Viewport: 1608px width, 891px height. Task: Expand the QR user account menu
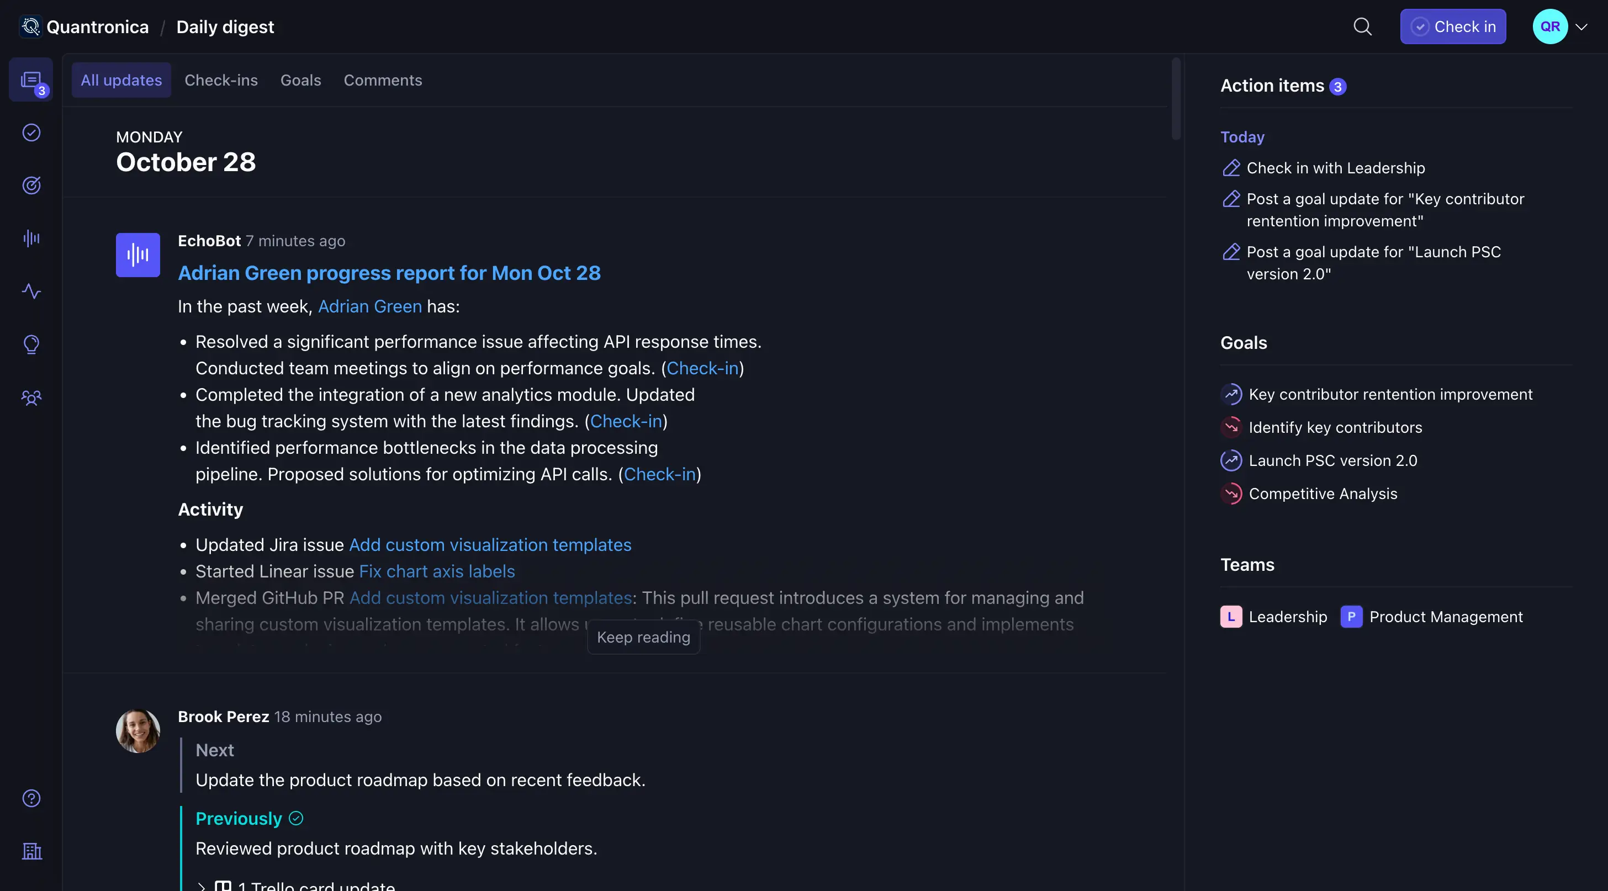[1580, 27]
